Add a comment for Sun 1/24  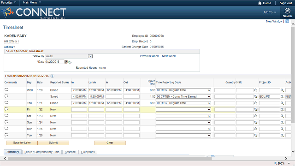coord(6,122)
